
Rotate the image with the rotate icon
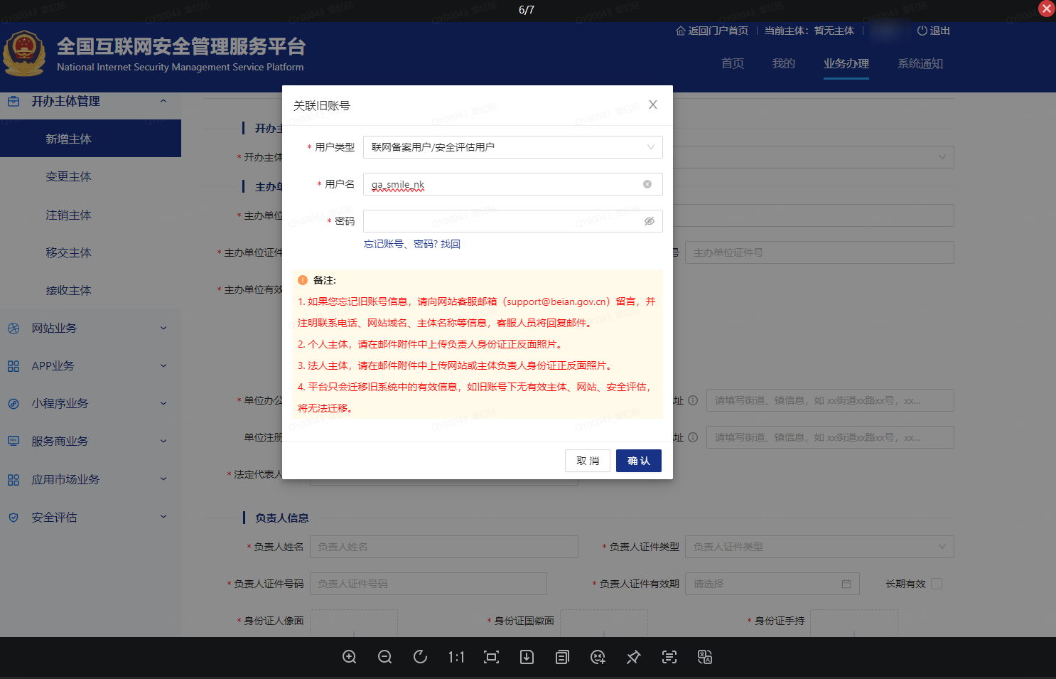click(420, 657)
